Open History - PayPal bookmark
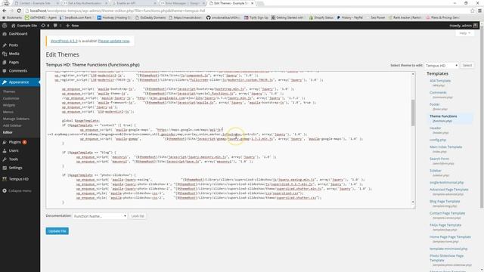 pyautogui.click(x=350, y=17)
